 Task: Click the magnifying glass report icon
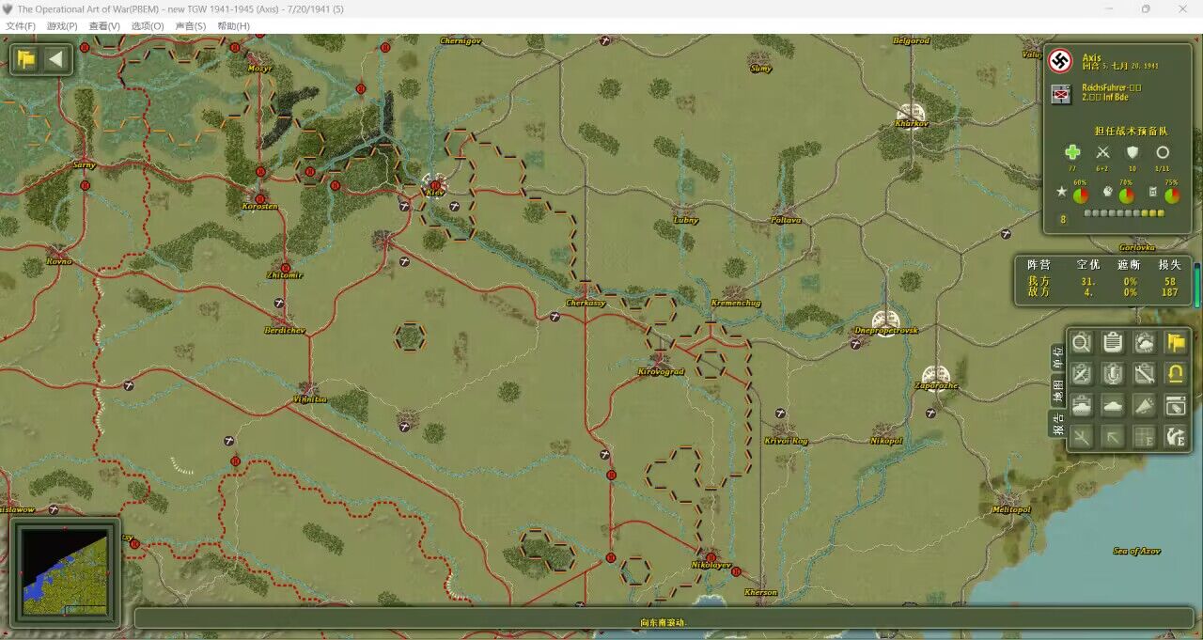(x=1082, y=343)
